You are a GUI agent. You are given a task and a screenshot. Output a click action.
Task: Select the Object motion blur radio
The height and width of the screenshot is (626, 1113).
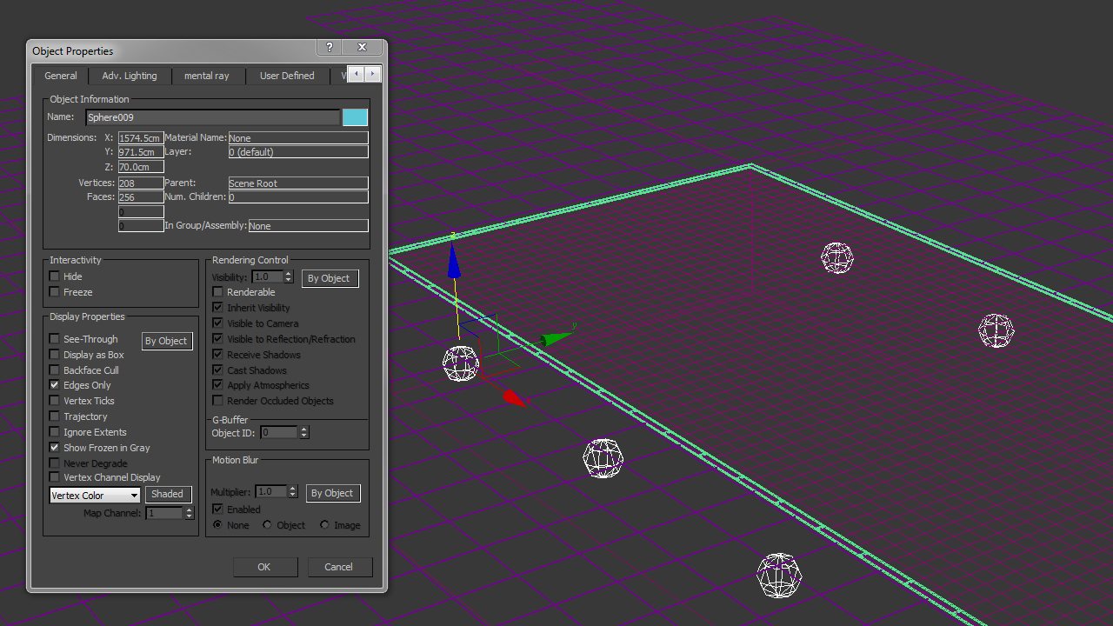click(x=268, y=525)
